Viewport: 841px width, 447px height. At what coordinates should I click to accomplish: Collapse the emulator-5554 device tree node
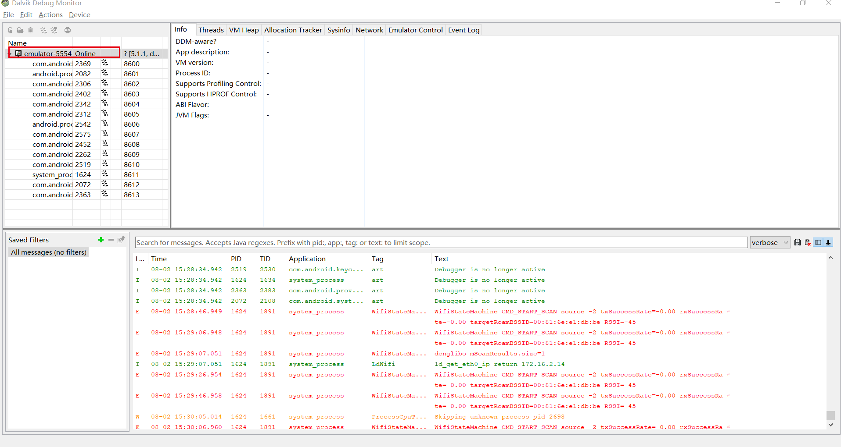10,53
